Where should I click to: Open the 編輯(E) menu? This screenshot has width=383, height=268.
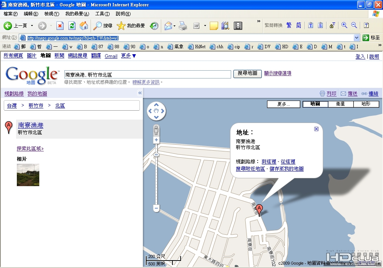point(31,14)
